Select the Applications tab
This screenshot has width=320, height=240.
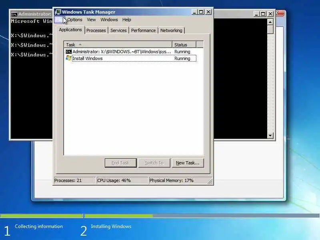pyautogui.click(x=70, y=30)
